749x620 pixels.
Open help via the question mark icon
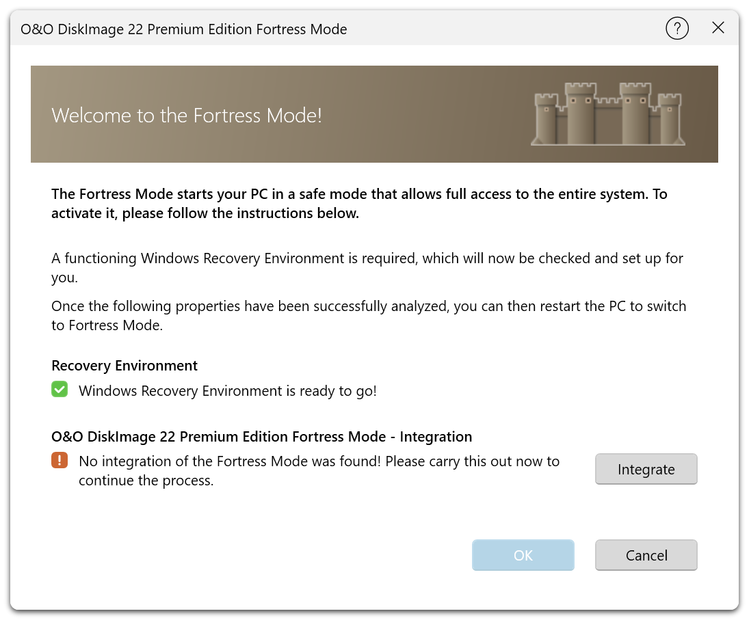click(x=676, y=28)
